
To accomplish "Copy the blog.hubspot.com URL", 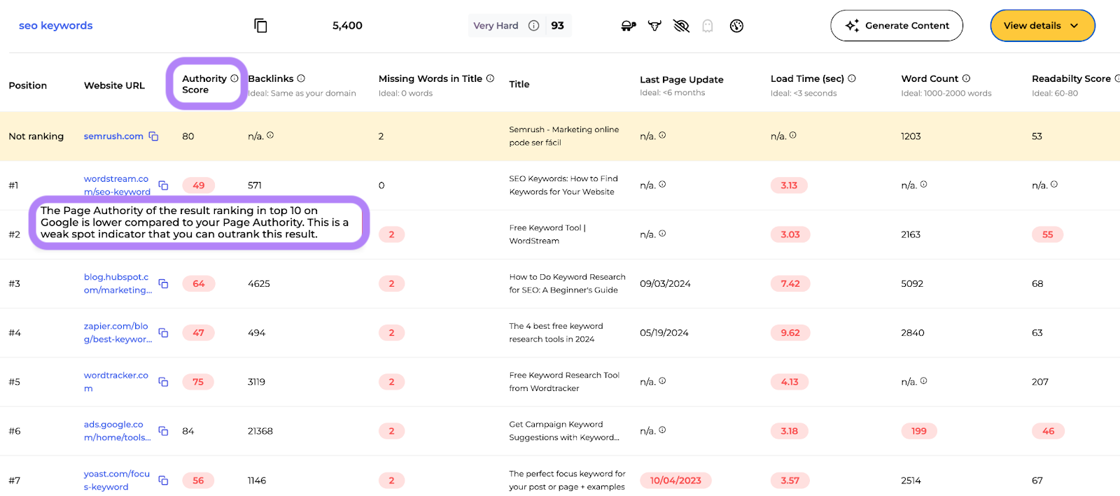I will [x=163, y=283].
